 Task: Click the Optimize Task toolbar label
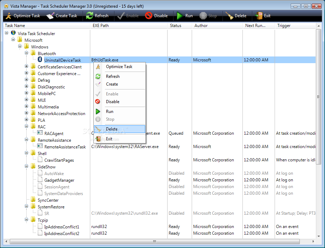(x=27, y=16)
